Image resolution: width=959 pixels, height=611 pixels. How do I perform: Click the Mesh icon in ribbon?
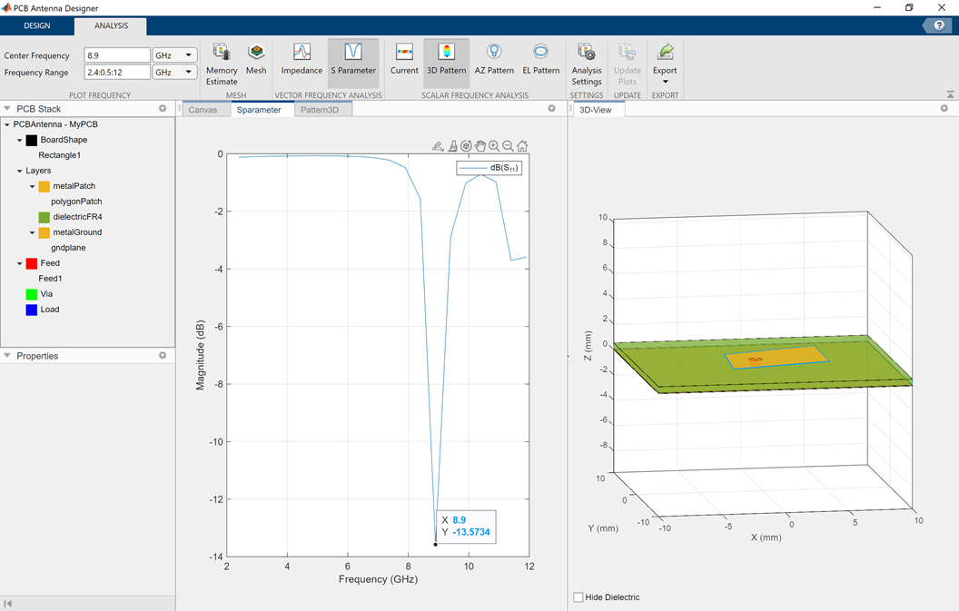coord(256,59)
